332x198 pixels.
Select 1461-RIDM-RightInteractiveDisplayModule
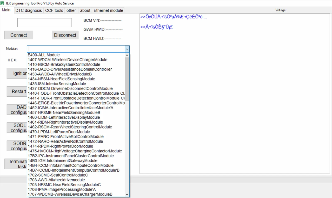(76, 122)
